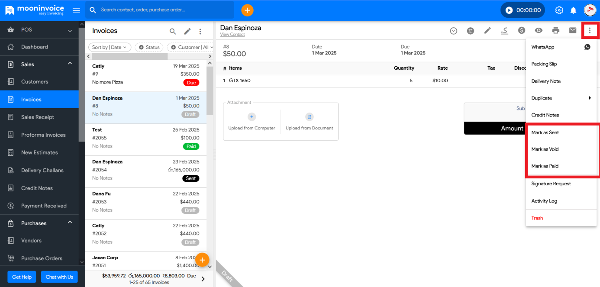Open the View Contact link
The width and height of the screenshot is (600, 287).
[x=232, y=35]
